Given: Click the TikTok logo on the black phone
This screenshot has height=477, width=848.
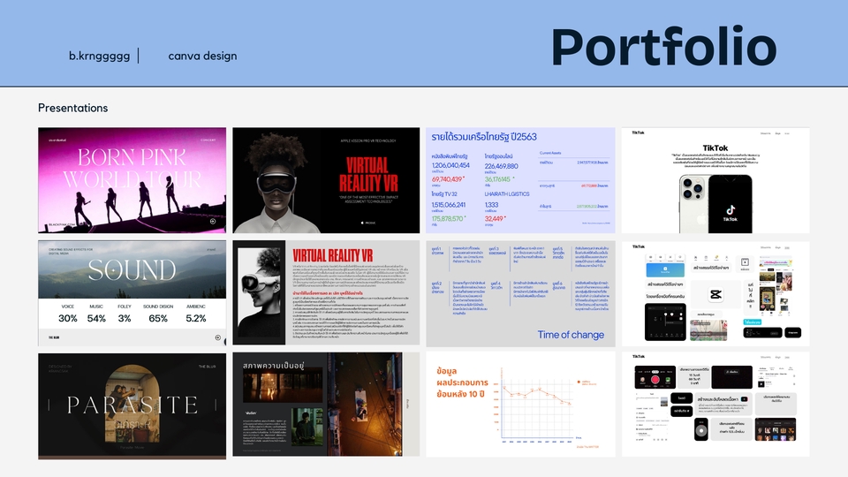Looking at the screenshot, I should 731,209.
